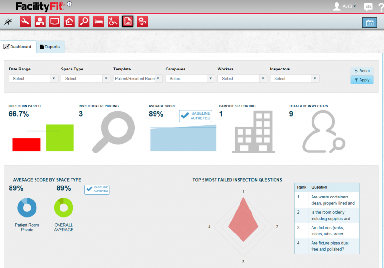Open the worker person module icon
The height and width of the screenshot is (268, 384).
40,22
